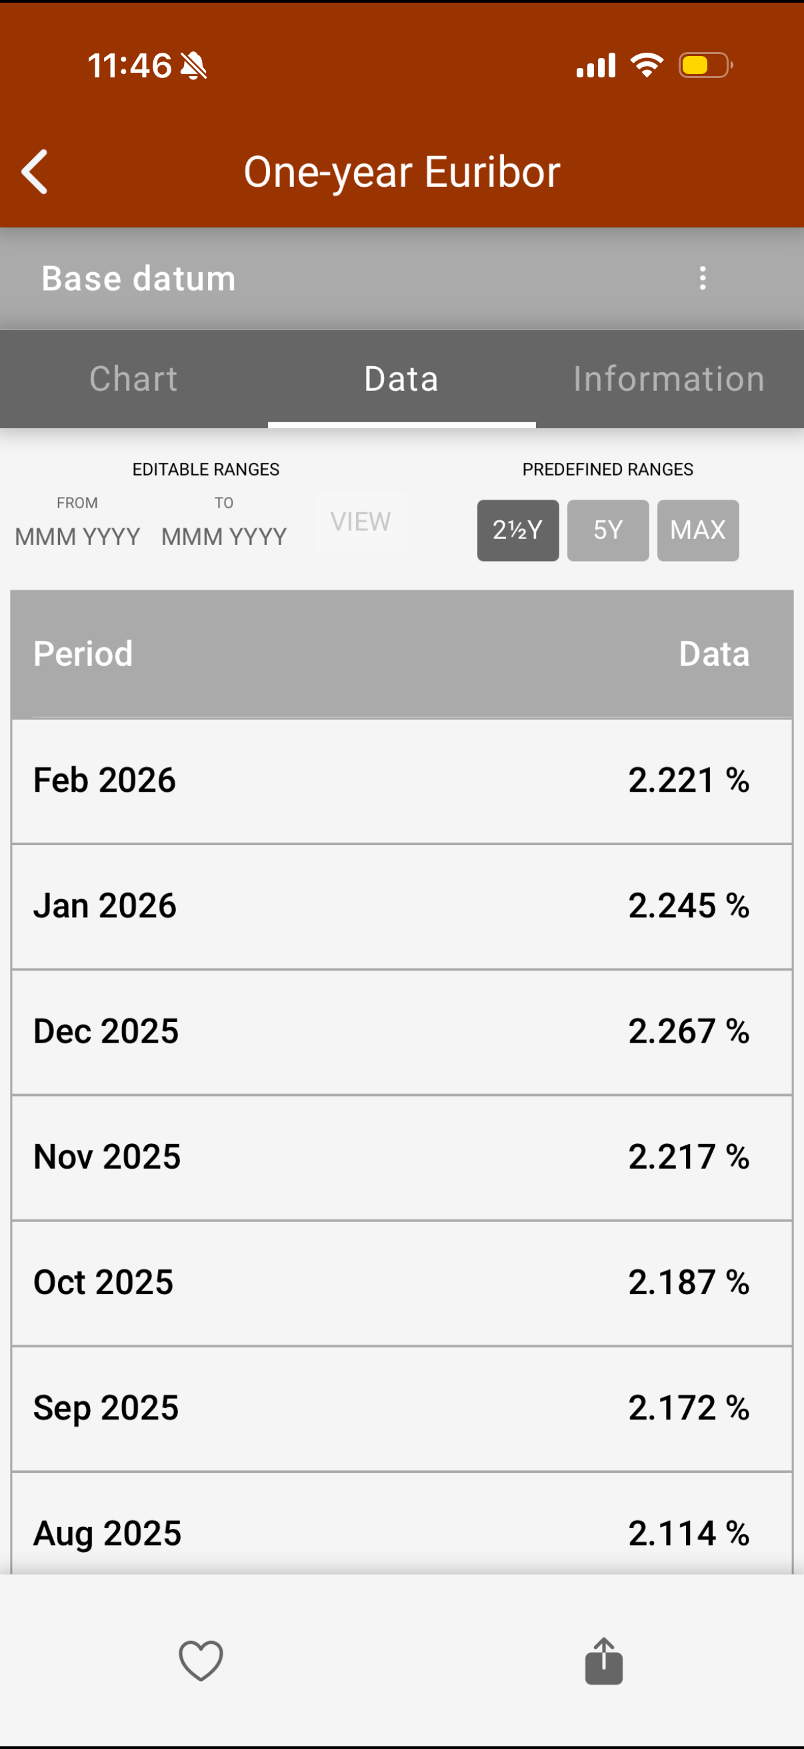Tap the Wi-Fi status icon
This screenshot has width=804, height=1749.
[647, 66]
